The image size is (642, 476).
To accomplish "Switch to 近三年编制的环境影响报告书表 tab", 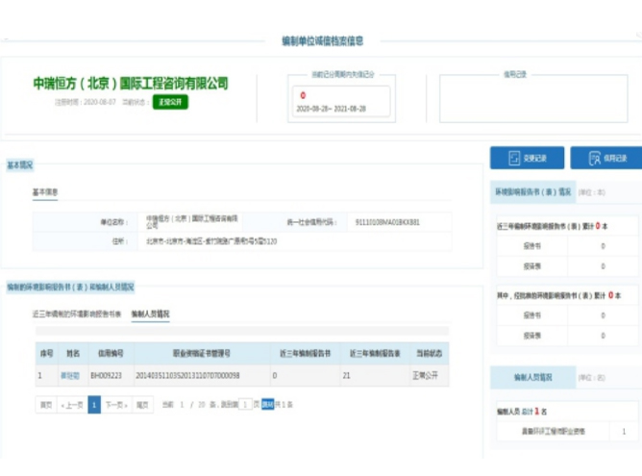I will coord(77,313).
